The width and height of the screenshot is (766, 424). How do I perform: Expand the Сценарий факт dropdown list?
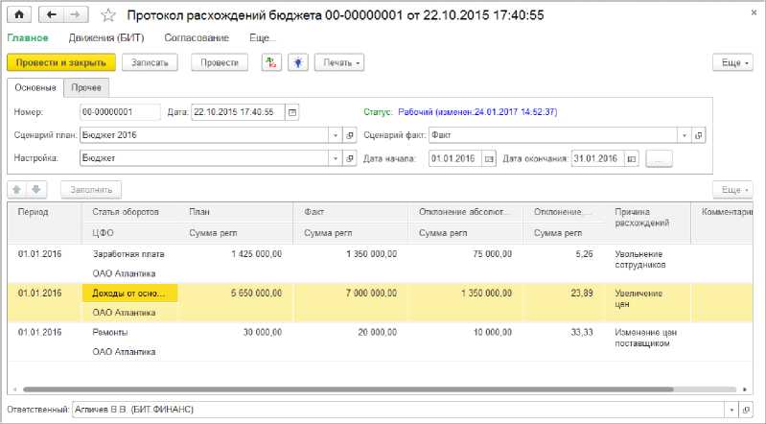(684, 135)
